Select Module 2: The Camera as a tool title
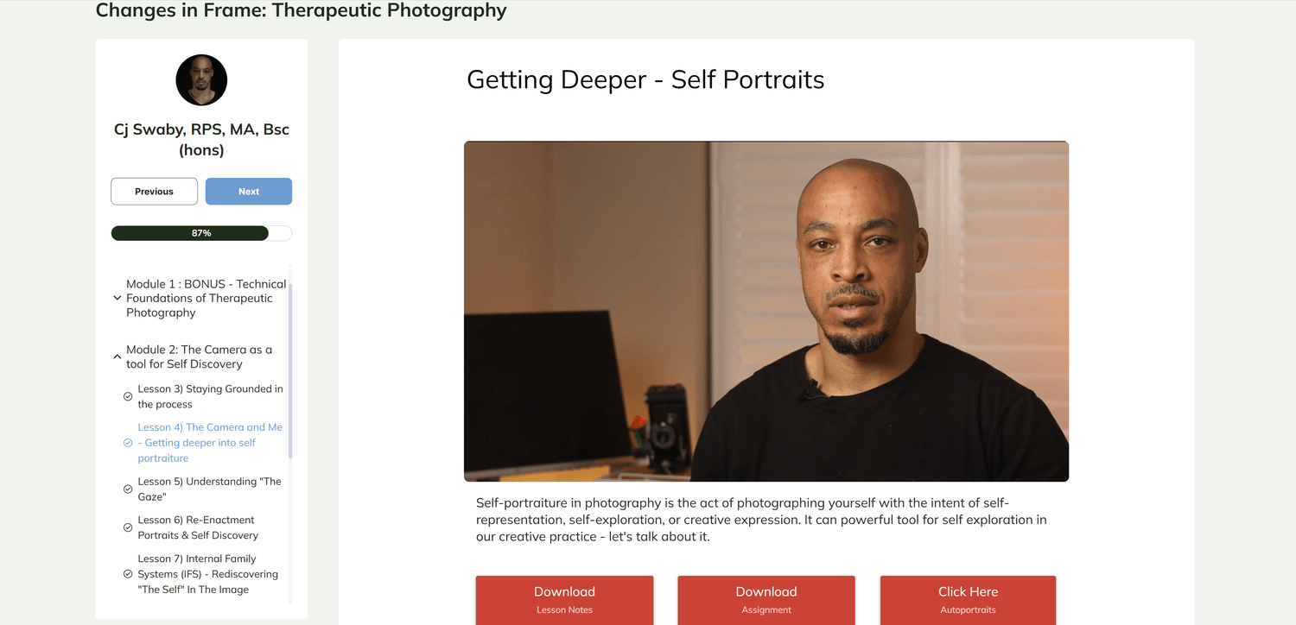The height and width of the screenshot is (625, 1296). [x=200, y=357]
